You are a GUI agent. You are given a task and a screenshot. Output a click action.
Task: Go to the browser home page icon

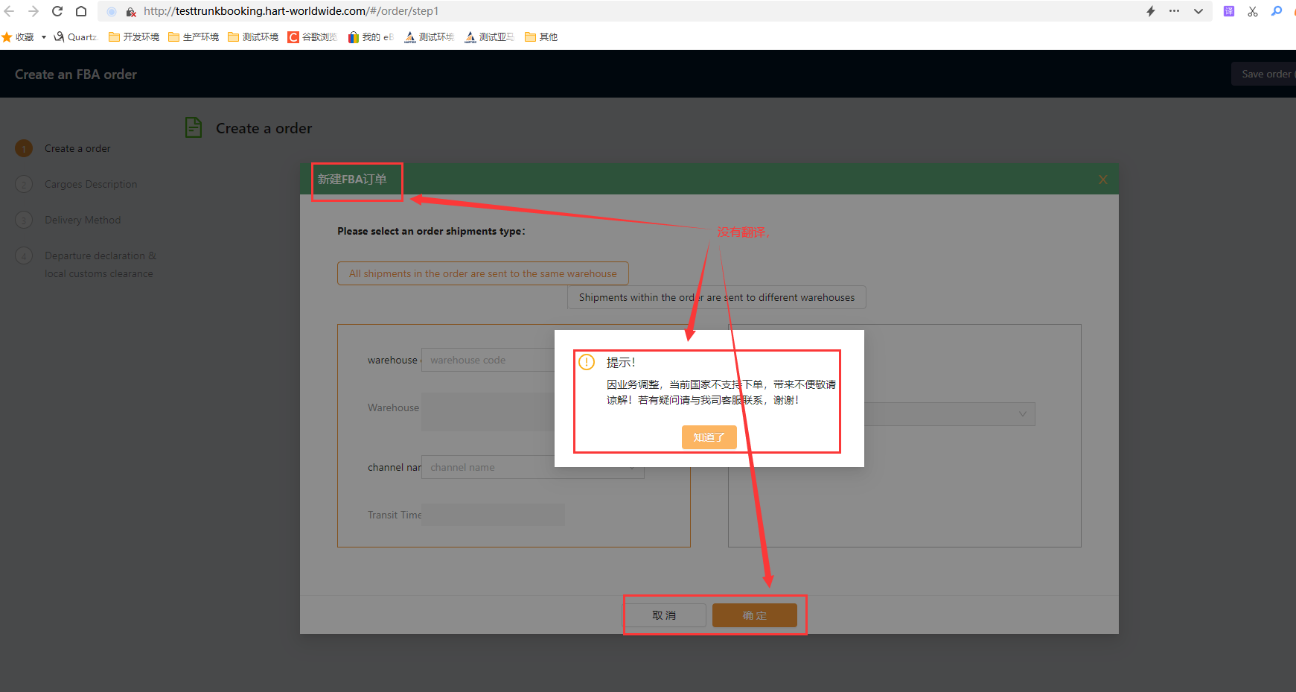point(81,11)
